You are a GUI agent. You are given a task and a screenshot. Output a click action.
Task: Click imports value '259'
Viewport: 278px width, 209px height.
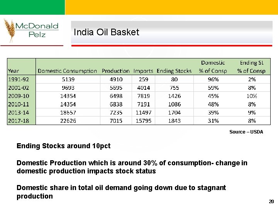click(143, 79)
